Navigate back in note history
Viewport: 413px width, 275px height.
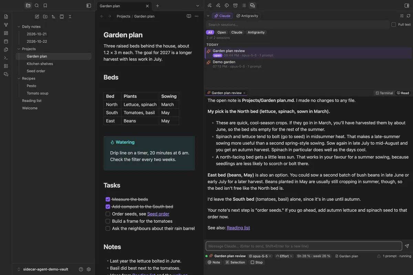click(x=102, y=16)
